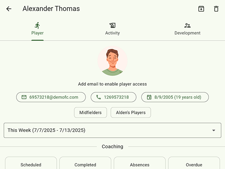Click the Activity tab icon
Viewport: 225px width, 169px height.
(x=112, y=26)
